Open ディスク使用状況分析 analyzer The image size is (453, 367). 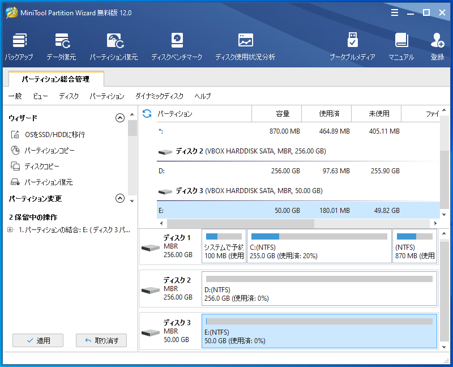tap(245, 46)
